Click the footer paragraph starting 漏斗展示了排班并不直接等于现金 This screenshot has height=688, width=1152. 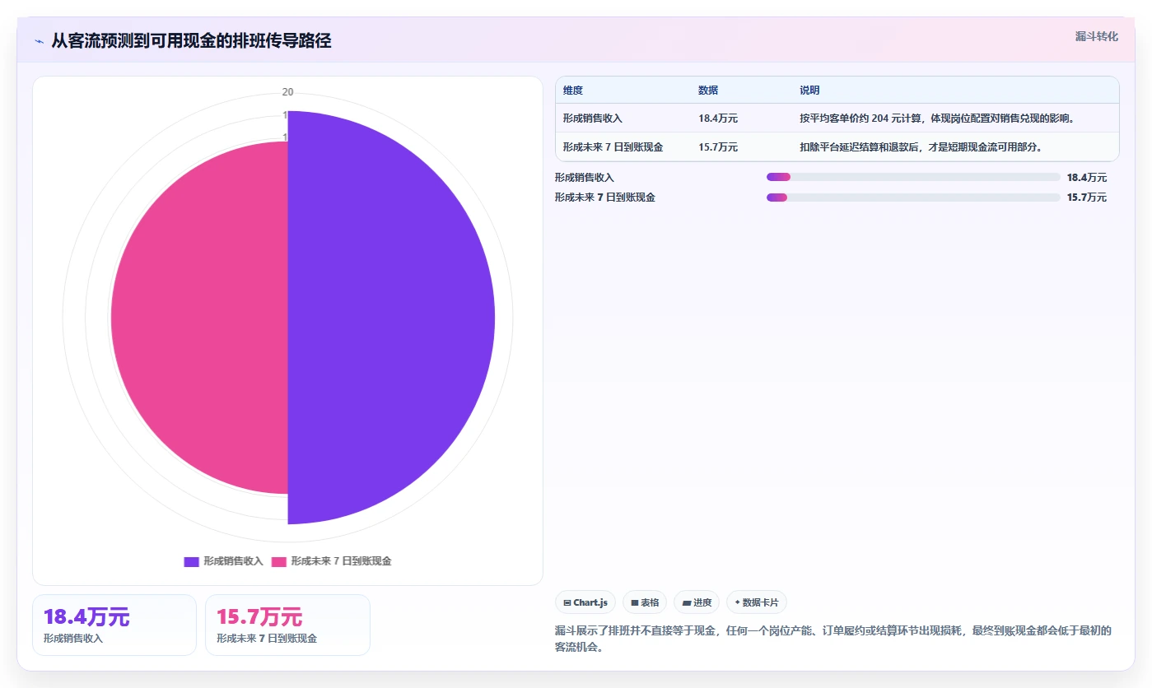833,639
